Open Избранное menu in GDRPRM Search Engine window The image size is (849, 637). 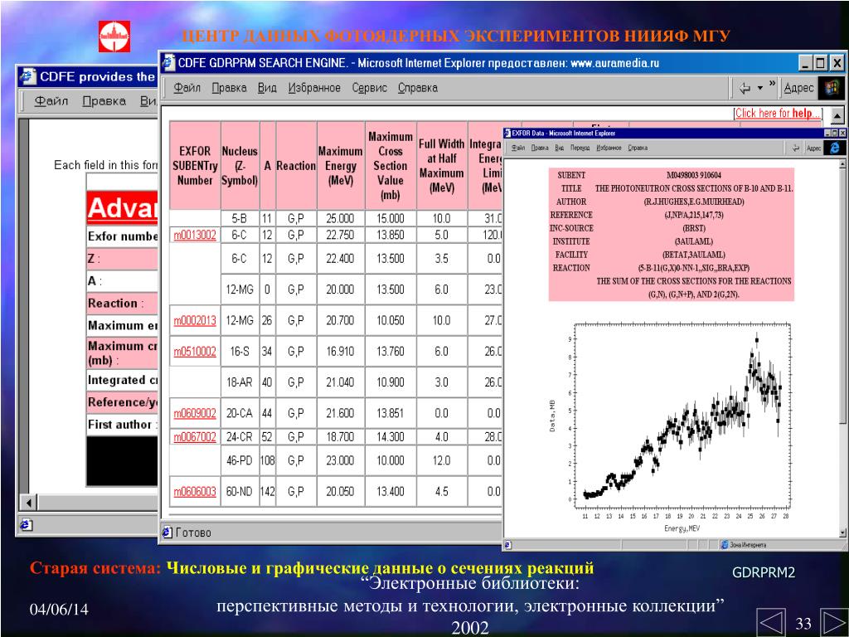pos(314,88)
